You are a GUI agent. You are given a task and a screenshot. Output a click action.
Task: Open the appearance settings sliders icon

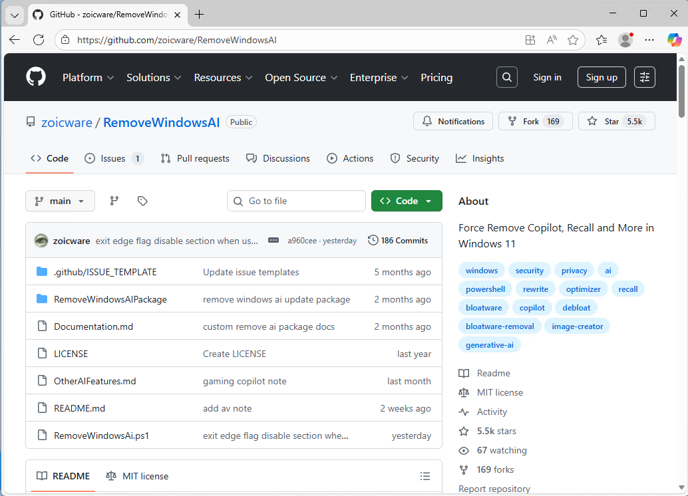[x=644, y=77]
